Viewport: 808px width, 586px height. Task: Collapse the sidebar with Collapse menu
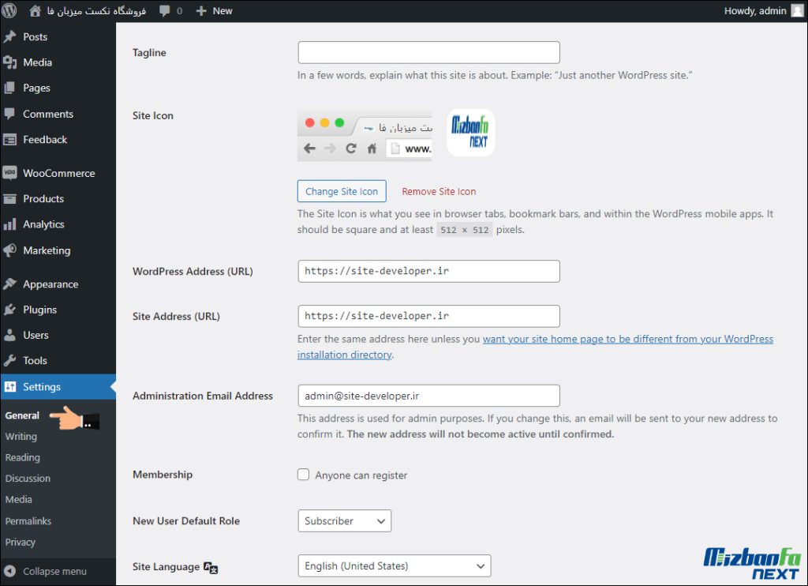pyautogui.click(x=46, y=571)
